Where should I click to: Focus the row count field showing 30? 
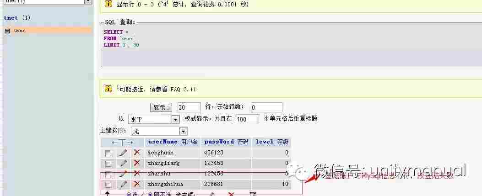(189, 107)
